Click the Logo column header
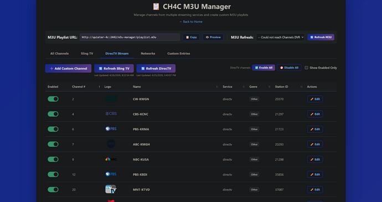The image size is (382, 202). (108, 87)
